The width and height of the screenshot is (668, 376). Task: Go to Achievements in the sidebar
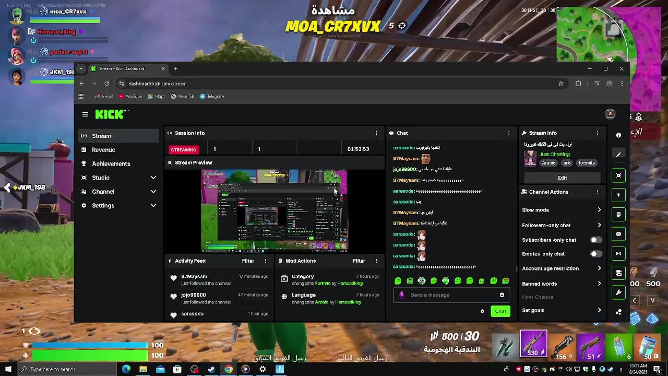coord(119,164)
